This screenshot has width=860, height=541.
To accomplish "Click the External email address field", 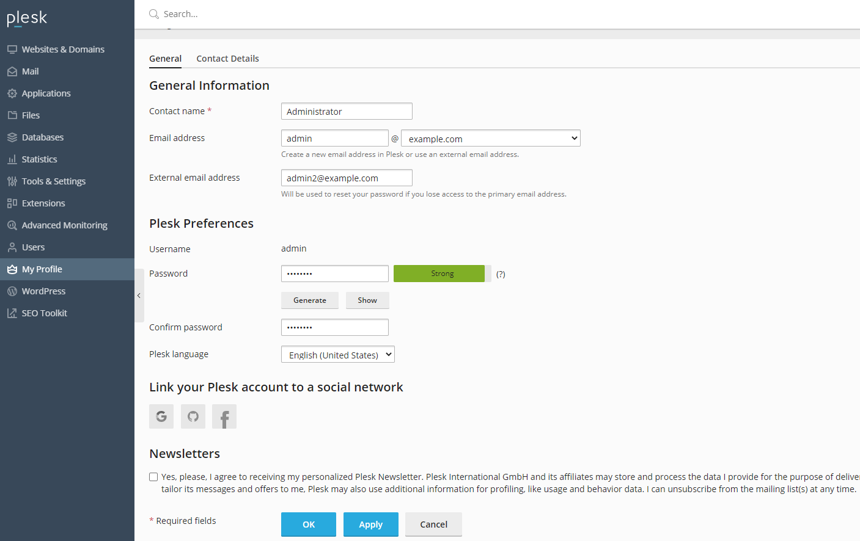I will point(347,178).
